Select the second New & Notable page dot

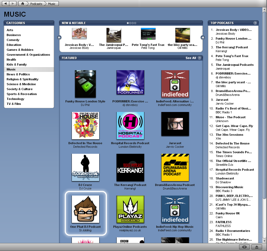pos(131,23)
